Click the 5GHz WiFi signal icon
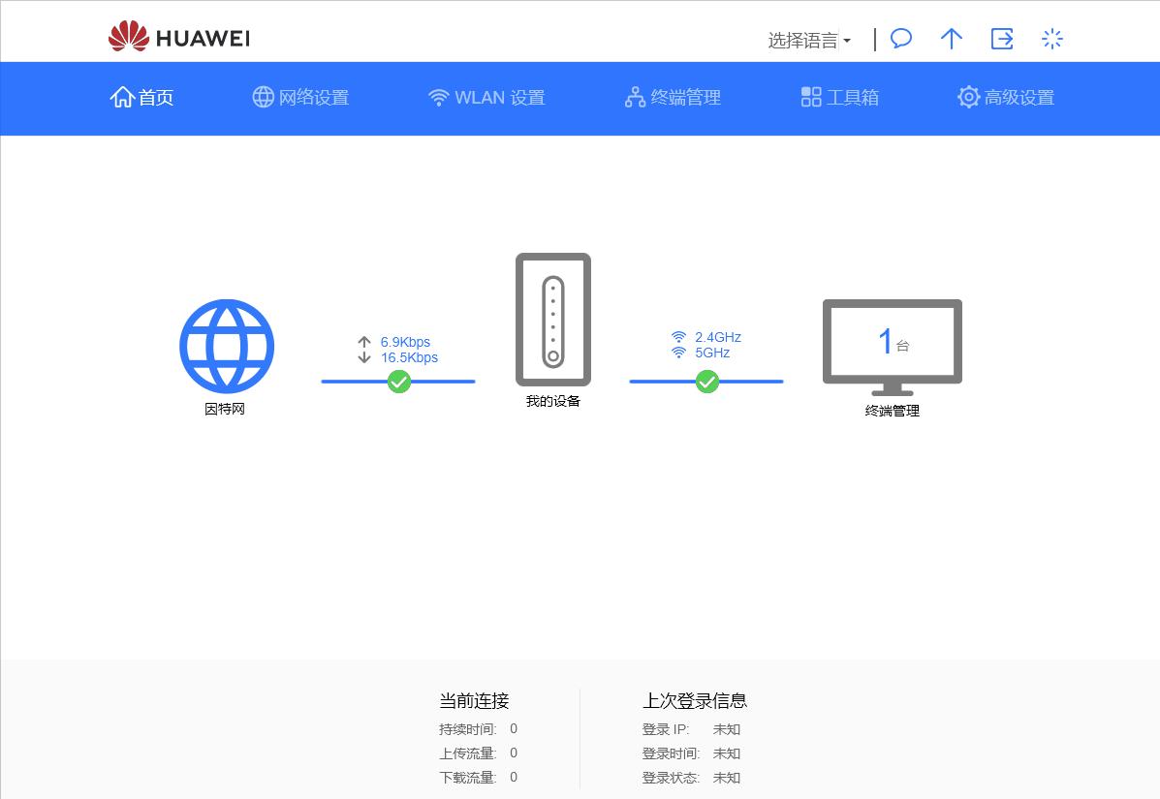This screenshot has height=799, width=1160. 678,353
